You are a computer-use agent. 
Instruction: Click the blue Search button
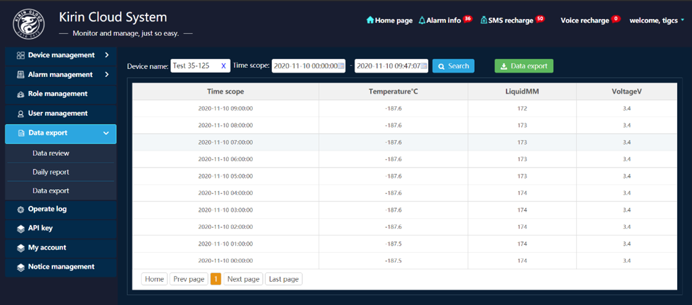click(453, 66)
